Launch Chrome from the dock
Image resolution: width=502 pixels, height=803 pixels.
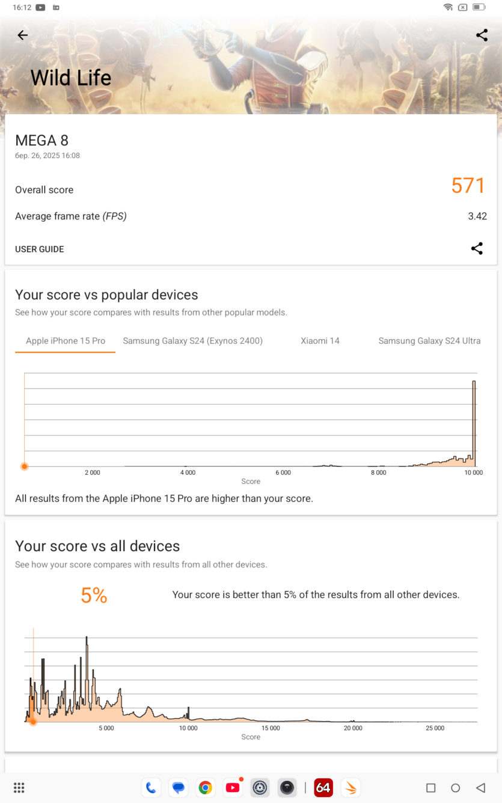point(206,787)
